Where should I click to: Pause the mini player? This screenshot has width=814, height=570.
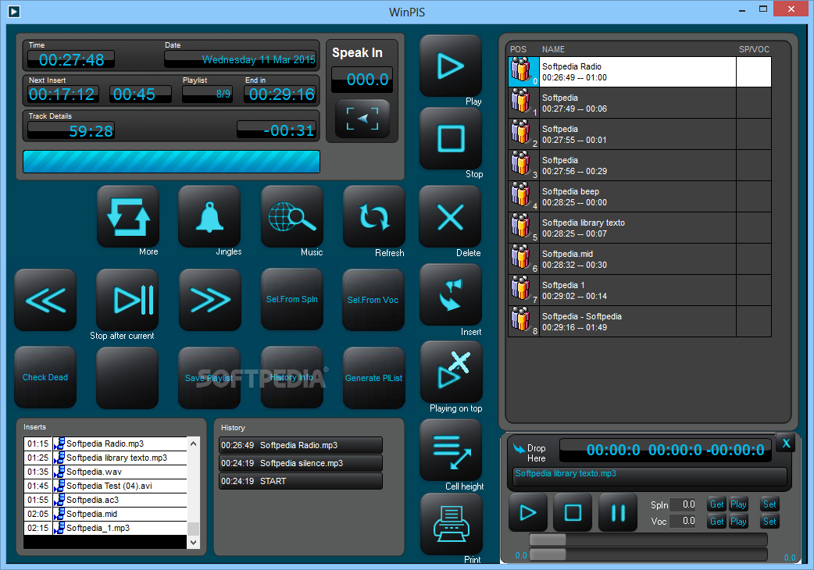point(618,512)
